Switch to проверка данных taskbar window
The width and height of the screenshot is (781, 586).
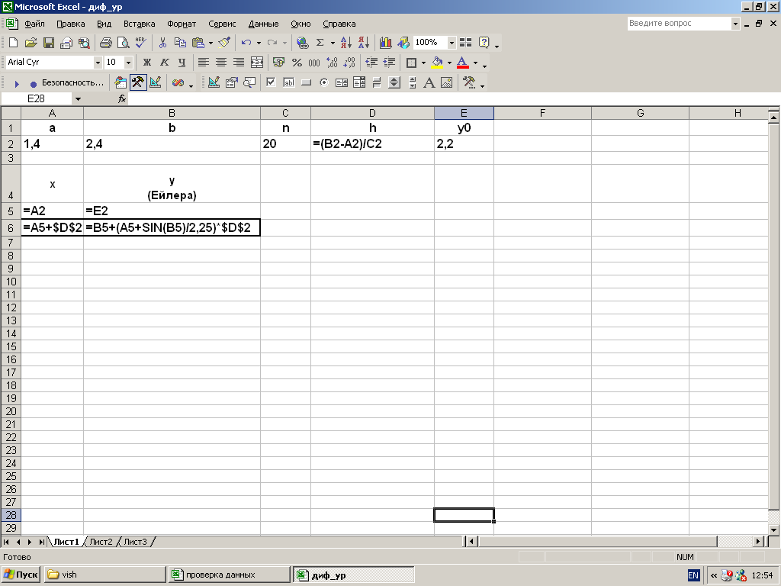click(229, 575)
